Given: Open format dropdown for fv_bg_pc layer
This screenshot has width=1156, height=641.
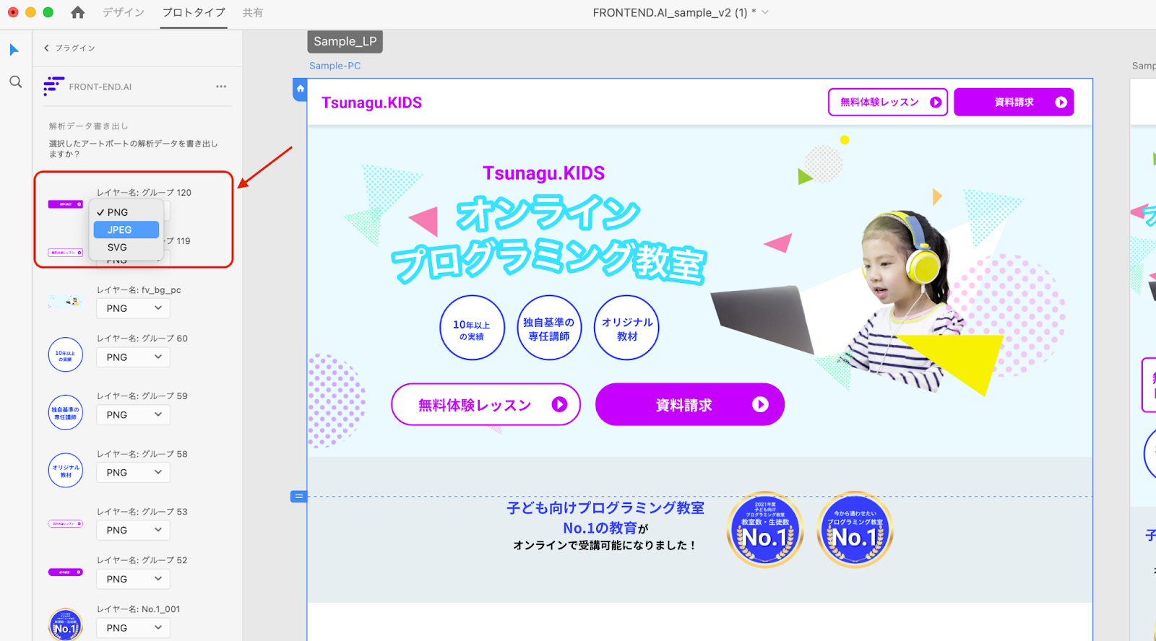Looking at the screenshot, I should click(x=134, y=308).
